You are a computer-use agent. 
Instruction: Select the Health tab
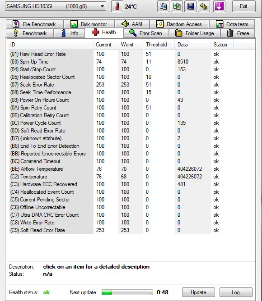click(x=104, y=32)
